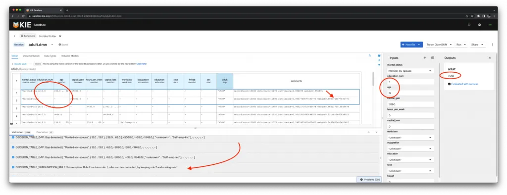
Task: Select decision table row number 3
Action: point(16,108)
